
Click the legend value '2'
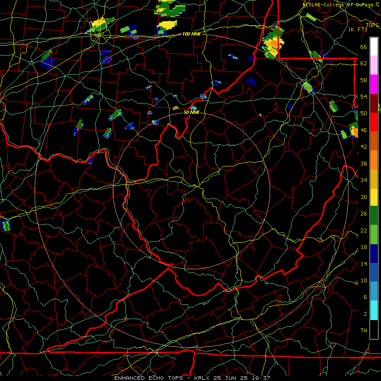pyautogui.click(x=365, y=314)
